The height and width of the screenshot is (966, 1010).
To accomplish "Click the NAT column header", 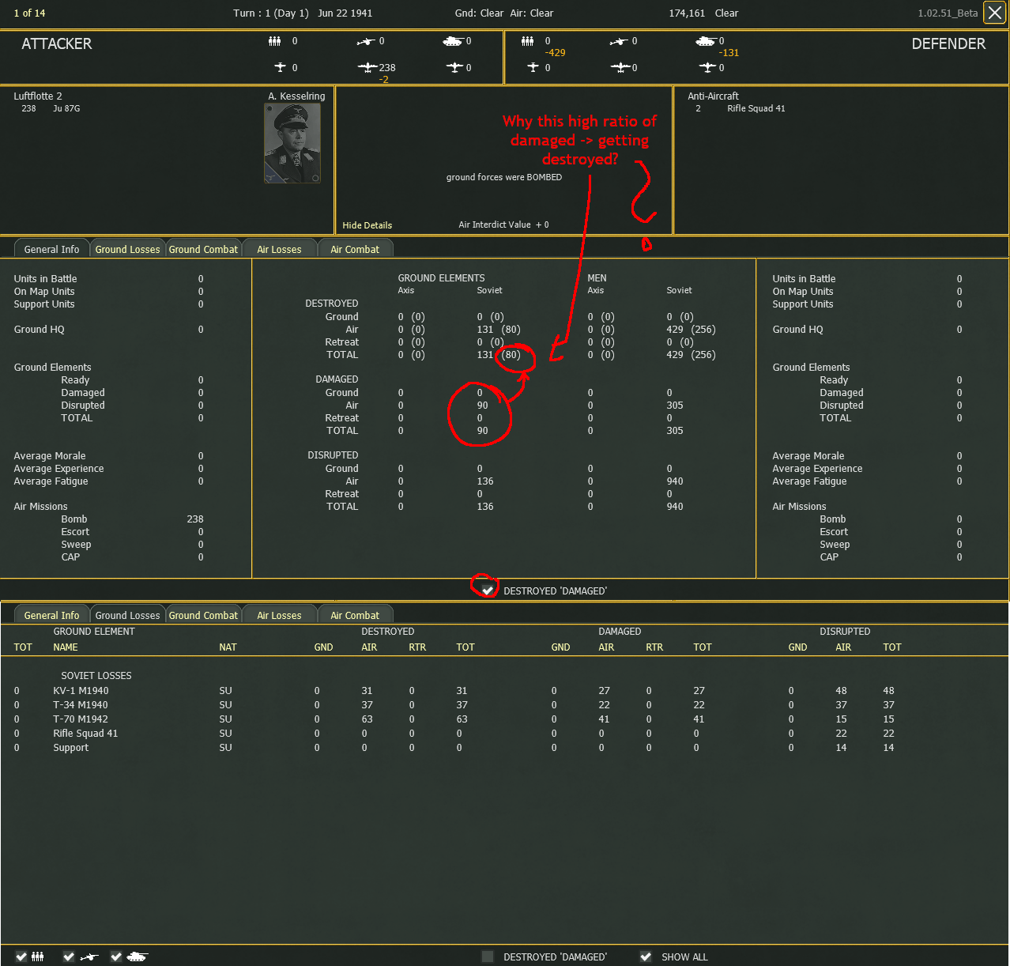I will point(228,647).
